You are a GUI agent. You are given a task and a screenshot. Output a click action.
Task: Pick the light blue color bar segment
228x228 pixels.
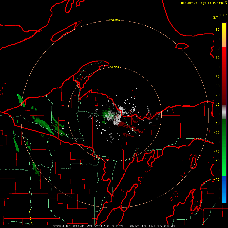coord(224,197)
